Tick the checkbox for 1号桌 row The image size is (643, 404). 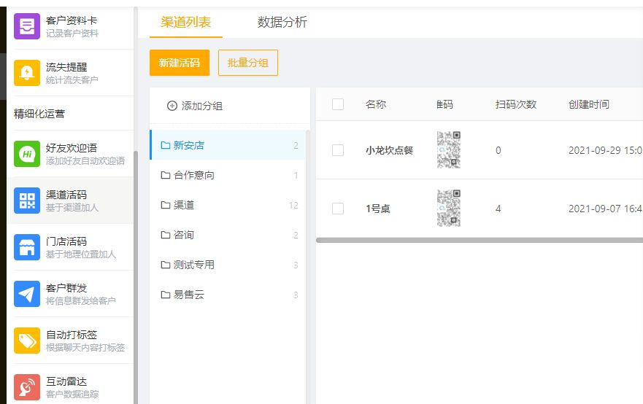338,209
